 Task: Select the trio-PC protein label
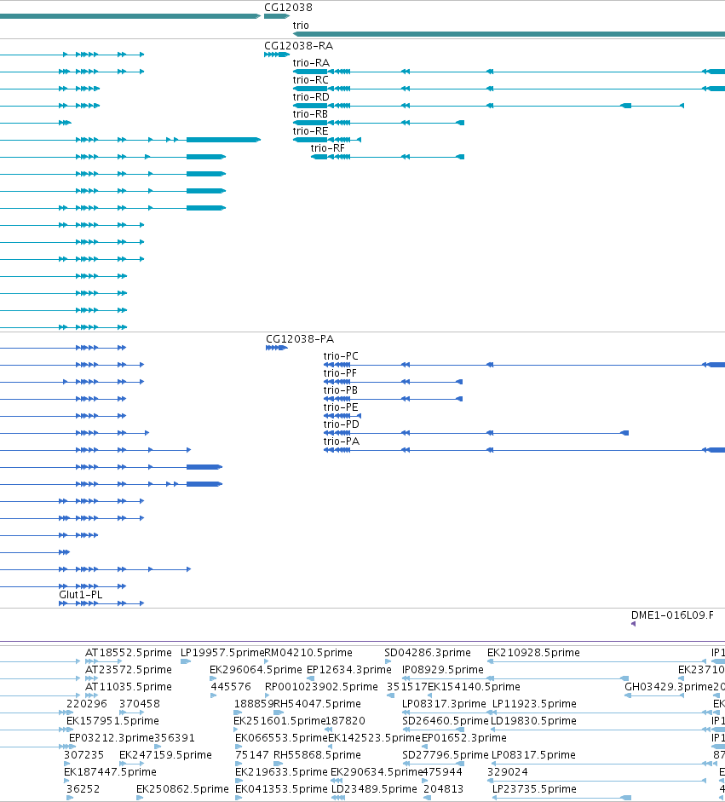click(341, 356)
